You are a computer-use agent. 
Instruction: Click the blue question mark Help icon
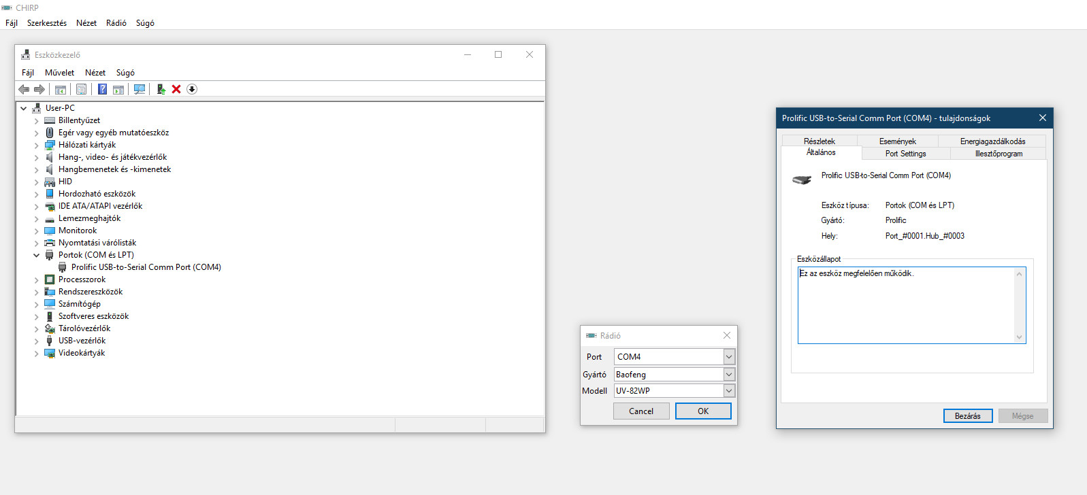pos(102,89)
